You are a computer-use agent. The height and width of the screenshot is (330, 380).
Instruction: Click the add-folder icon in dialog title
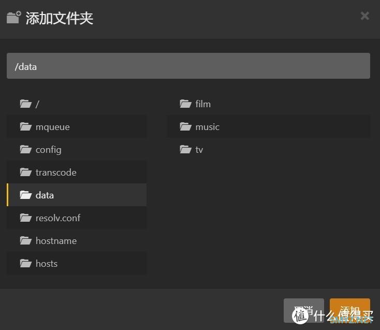14,17
